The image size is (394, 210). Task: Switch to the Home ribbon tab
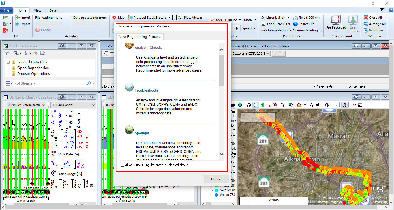[22, 10]
